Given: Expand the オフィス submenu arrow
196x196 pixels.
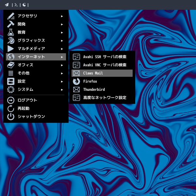Looking at the screenshot, I should coord(62,65).
